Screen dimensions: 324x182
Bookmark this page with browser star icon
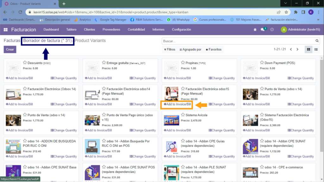(286, 12)
